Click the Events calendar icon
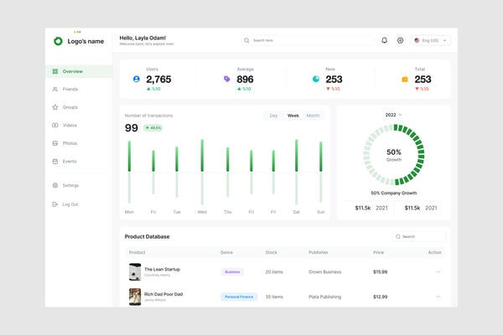This screenshot has width=503, height=335. (x=55, y=162)
